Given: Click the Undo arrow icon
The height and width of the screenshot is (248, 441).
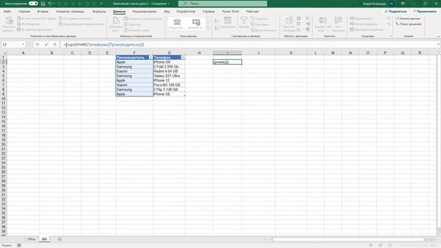Looking at the screenshot, I should coord(50,3).
